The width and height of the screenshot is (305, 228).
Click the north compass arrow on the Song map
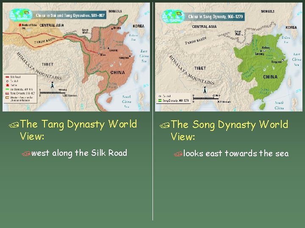pos(205,90)
